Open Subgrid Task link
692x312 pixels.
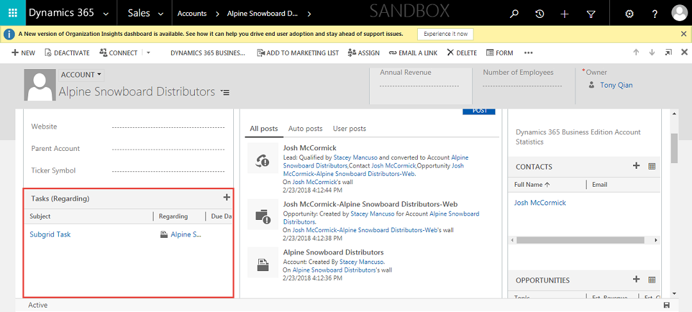pyautogui.click(x=50, y=235)
